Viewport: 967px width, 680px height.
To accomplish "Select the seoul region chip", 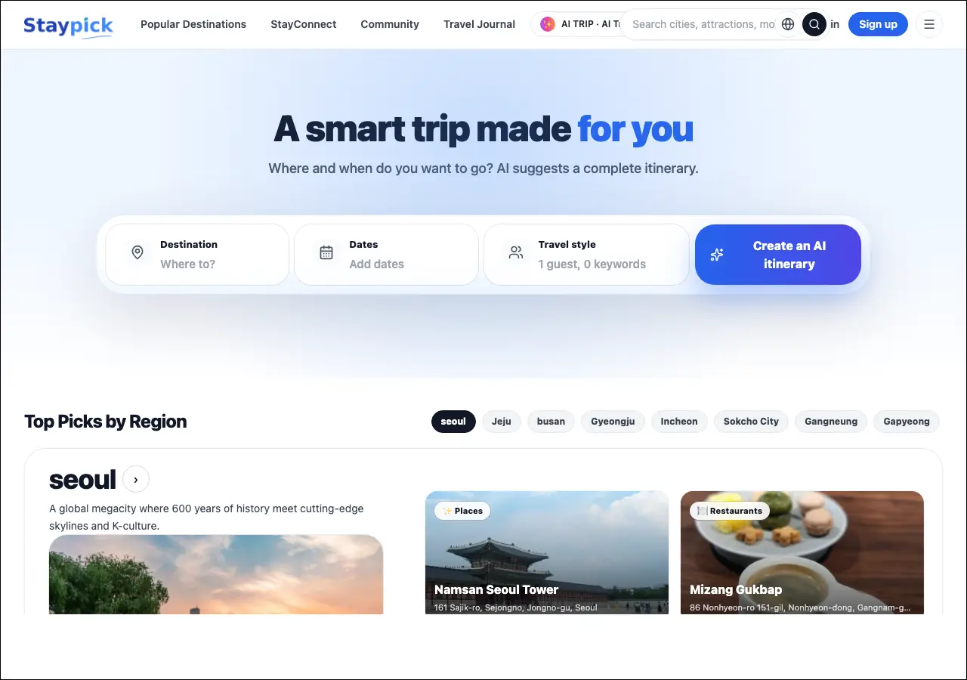I will pyautogui.click(x=453, y=422).
